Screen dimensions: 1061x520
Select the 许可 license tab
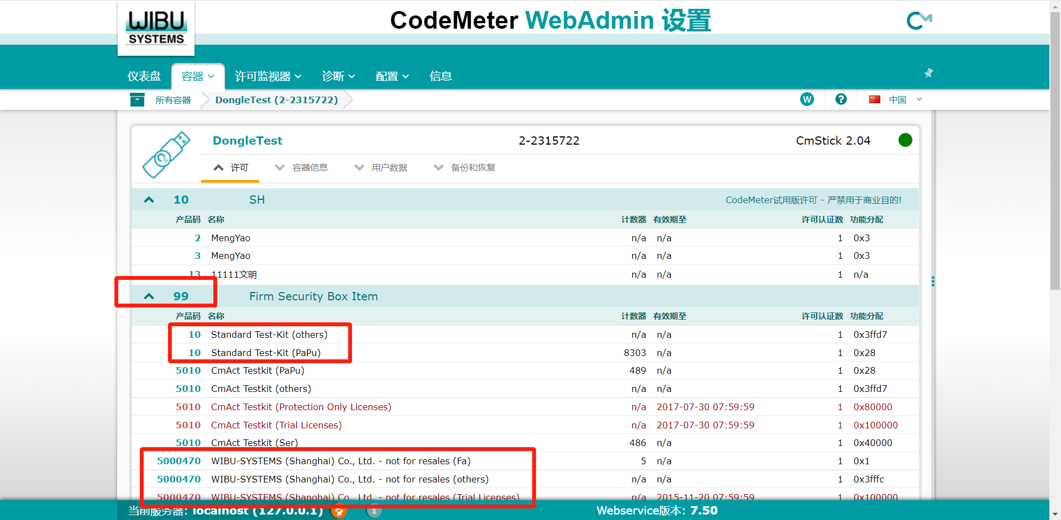coord(230,168)
